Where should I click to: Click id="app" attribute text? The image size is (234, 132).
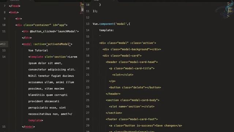point(59,25)
